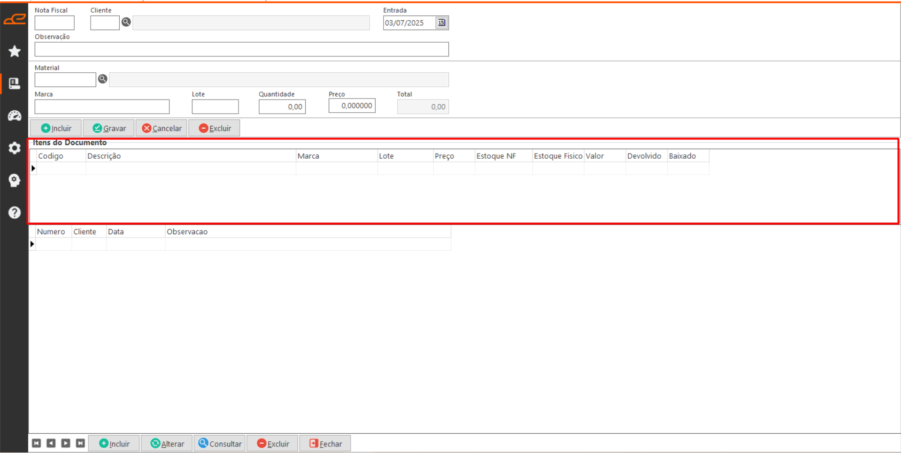Click the Material search magnifier icon
The height and width of the screenshot is (453, 901).
point(103,79)
